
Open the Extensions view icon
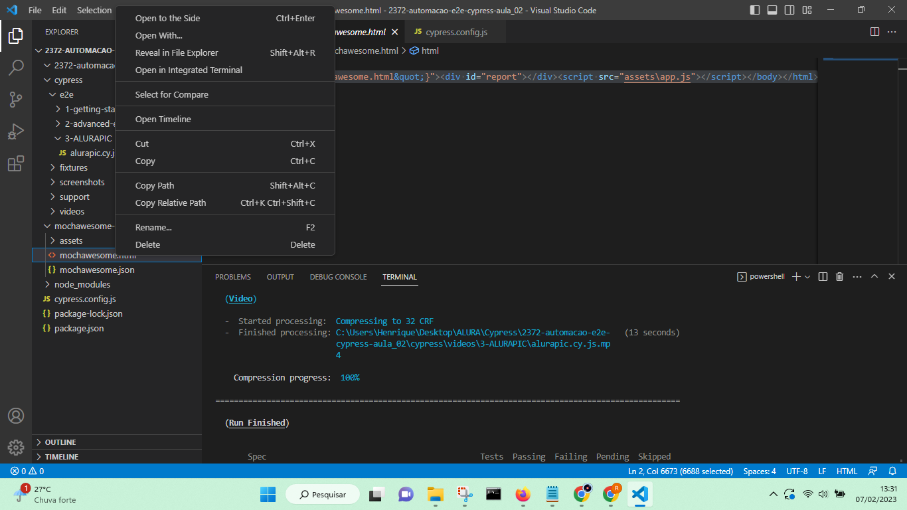pyautogui.click(x=16, y=163)
